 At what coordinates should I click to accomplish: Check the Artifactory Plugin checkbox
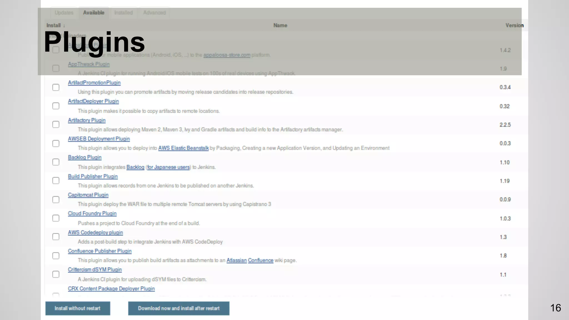click(56, 124)
